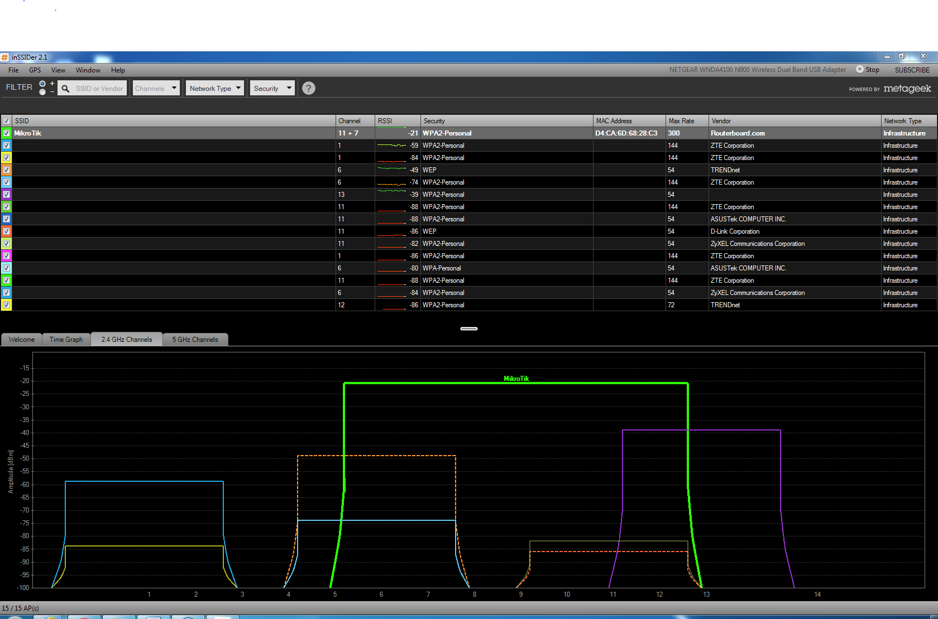Screen dimensions: 938x619
Task: Click the plus filter add icon
Action: point(52,84)
